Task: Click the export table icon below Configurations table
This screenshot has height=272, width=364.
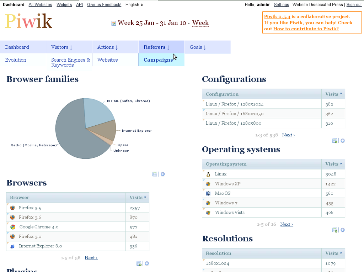Action: [334, 141]
